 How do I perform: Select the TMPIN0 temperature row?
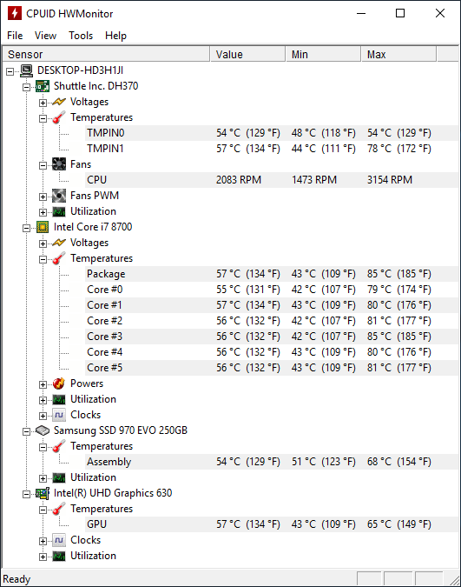[272, 133]
